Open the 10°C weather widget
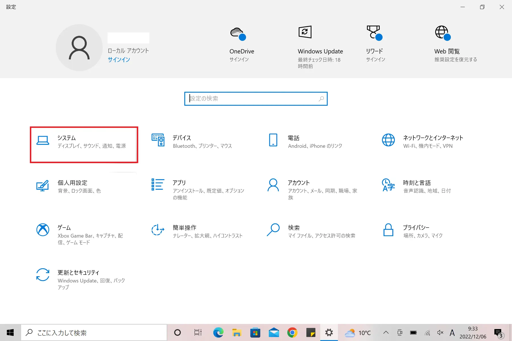 [x=358, y=332]
